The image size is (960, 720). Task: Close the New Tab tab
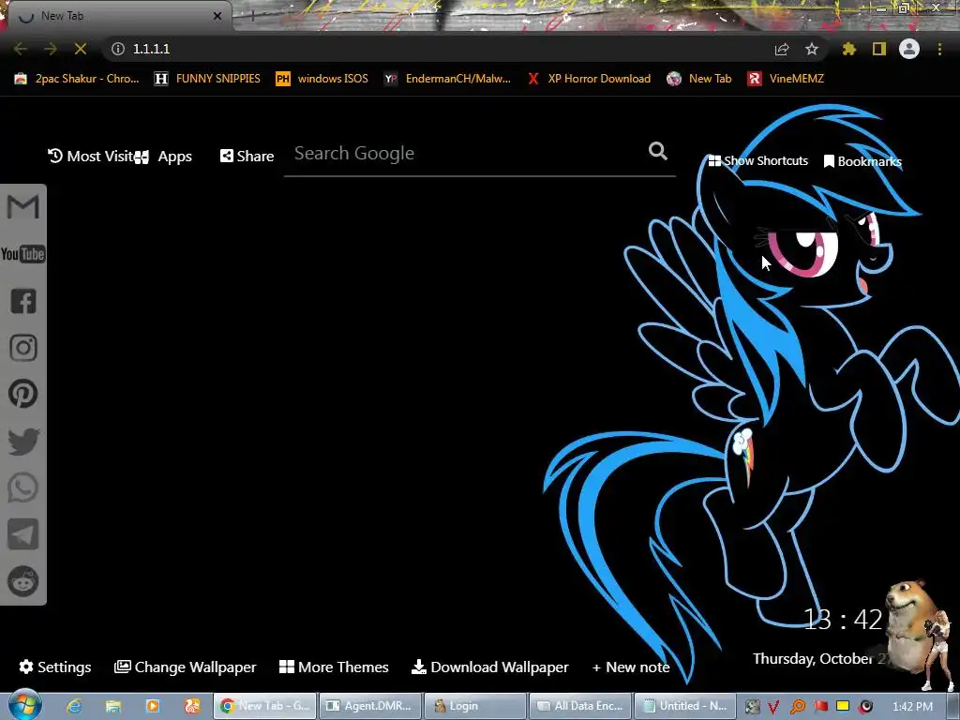217,16
